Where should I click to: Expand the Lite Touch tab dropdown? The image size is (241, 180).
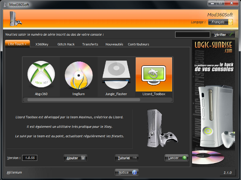tap(17, 44)
